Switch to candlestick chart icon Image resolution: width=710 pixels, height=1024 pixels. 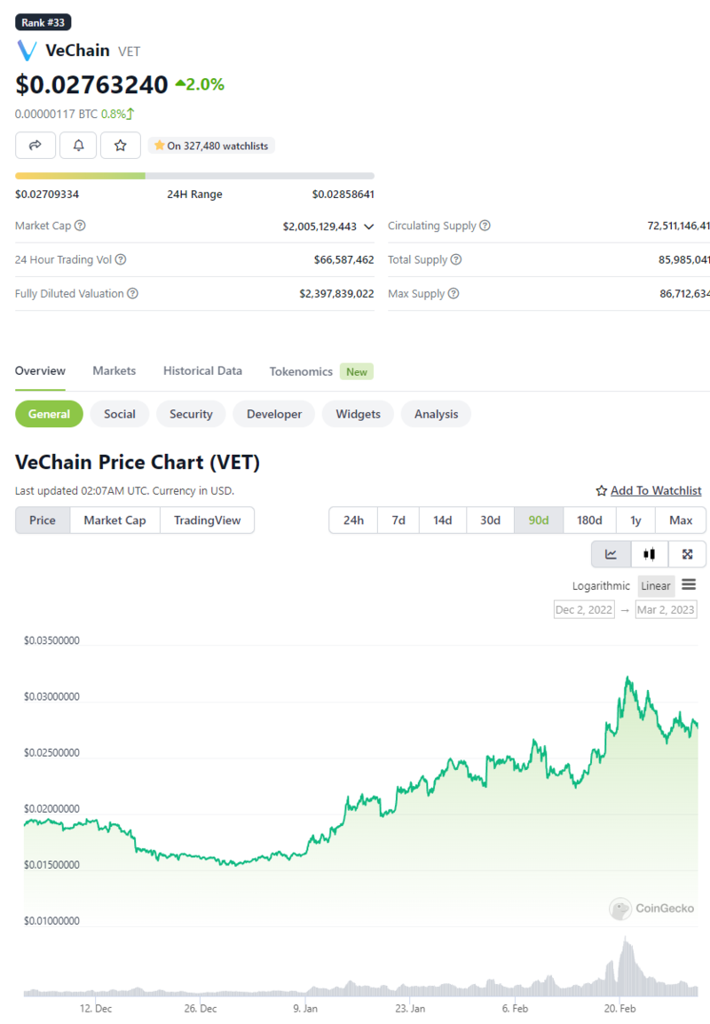[x=650, y=554]
